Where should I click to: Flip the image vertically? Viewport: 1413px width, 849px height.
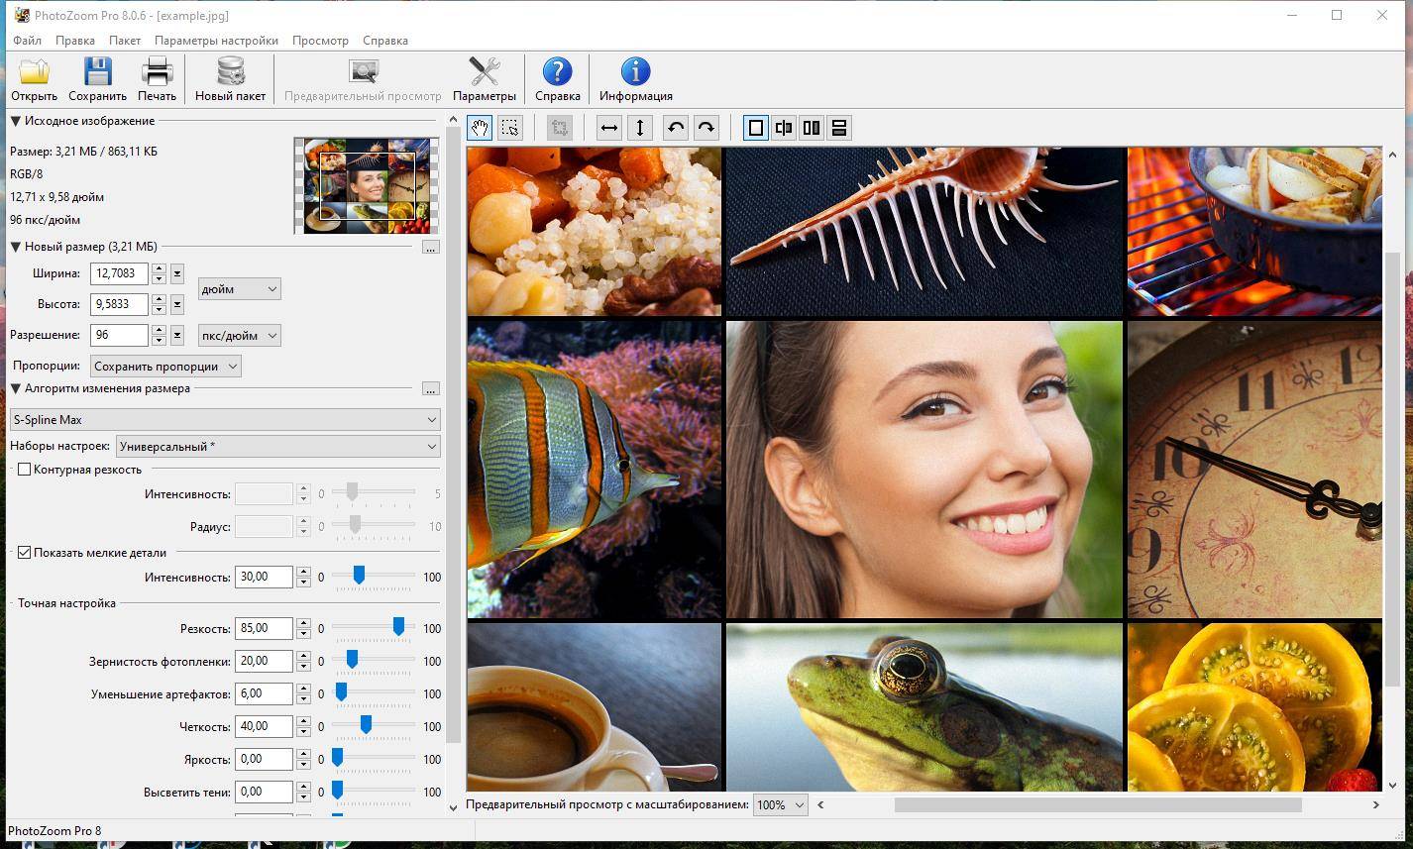[x=640, y=128]
